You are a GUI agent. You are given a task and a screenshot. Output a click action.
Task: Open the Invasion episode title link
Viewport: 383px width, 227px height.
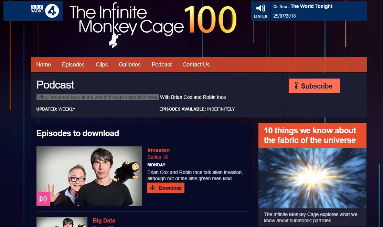[159, 150]
